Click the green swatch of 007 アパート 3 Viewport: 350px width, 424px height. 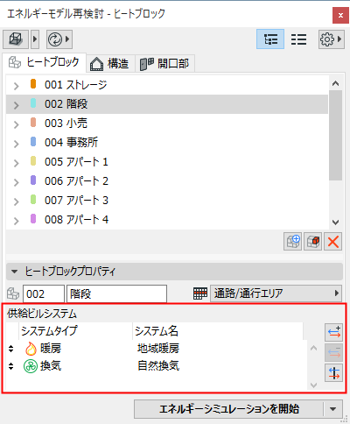(33, 200)
